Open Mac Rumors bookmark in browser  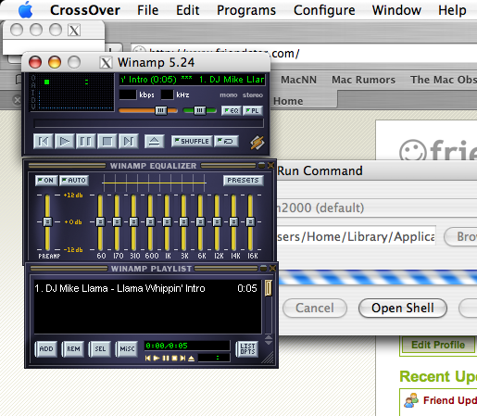click(x=363, y=80)
